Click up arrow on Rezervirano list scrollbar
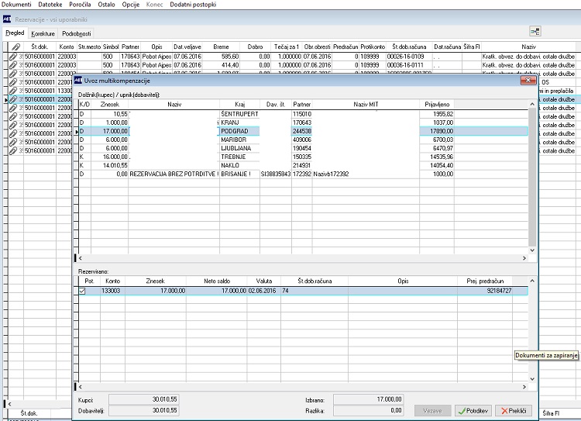 click(x=532, y=281)
